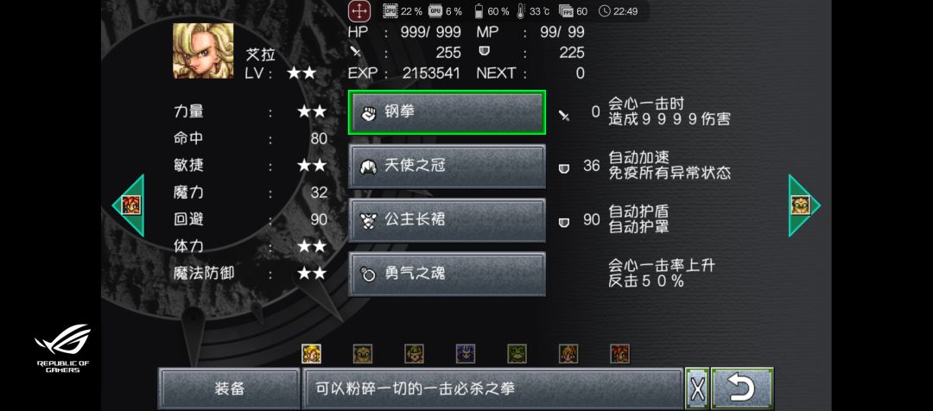
Task: Open the 装备 equipment tab
Action: [x=229, y=389]
